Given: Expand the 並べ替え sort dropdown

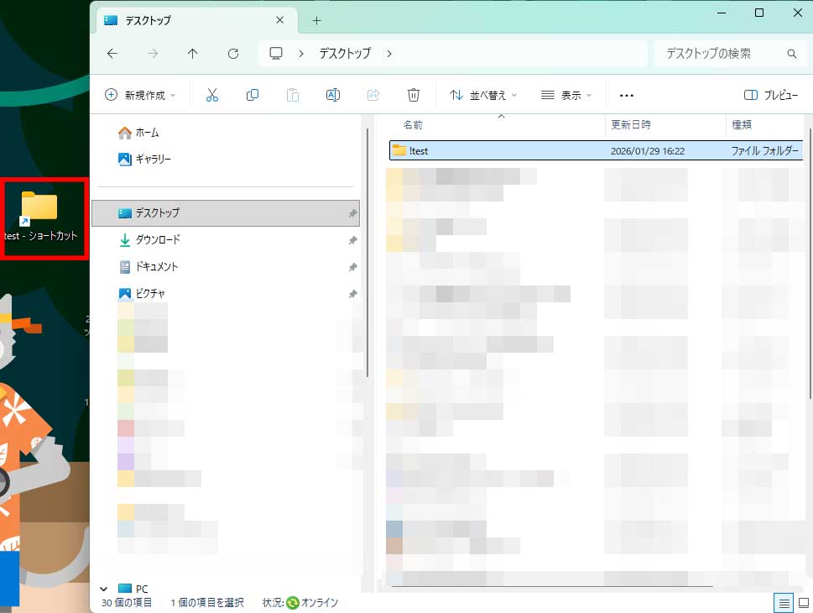Looking at the screenshot, I should (483, 95).
